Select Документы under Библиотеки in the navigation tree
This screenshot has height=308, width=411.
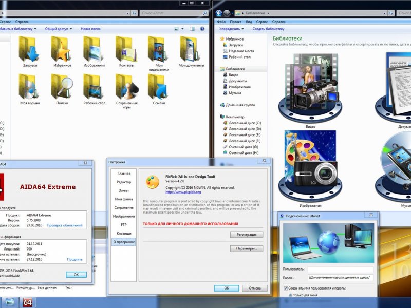(235, 81)
